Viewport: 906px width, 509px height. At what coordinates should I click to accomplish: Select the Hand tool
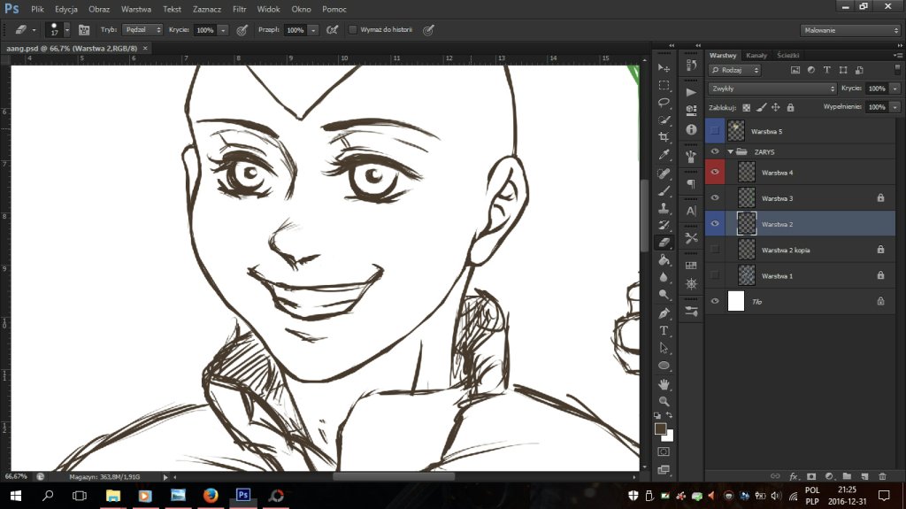tap(664, 384)
